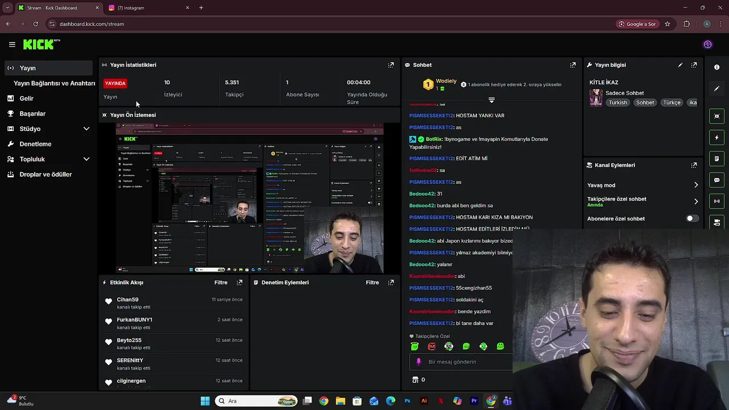Click the Türkçe tag chip
This screenshot has height=410, width=729.
click(x=672, y=102)
